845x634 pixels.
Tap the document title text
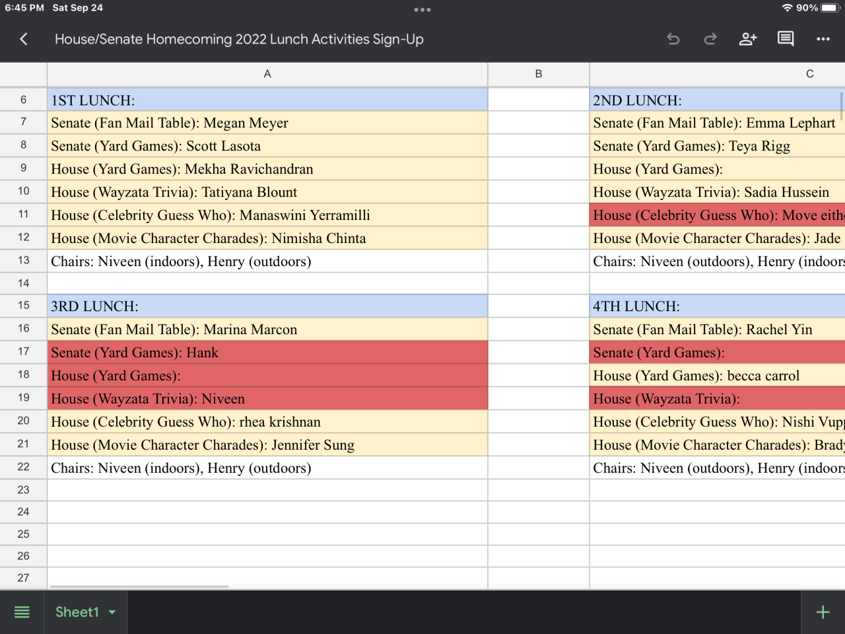tap(239, 39)
